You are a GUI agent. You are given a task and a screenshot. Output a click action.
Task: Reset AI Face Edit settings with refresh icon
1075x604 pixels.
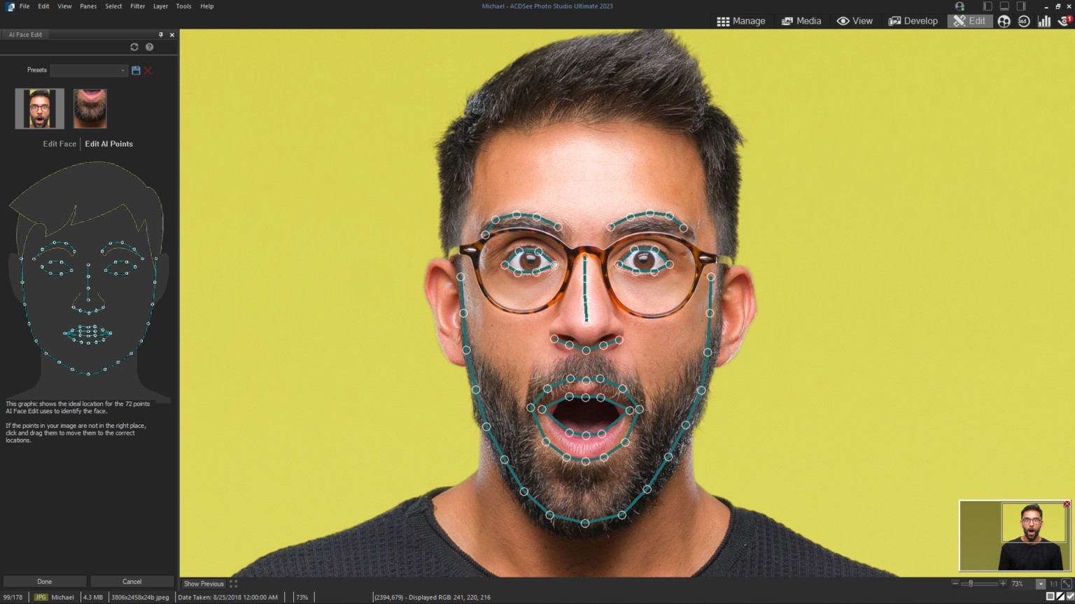[134, 47]
